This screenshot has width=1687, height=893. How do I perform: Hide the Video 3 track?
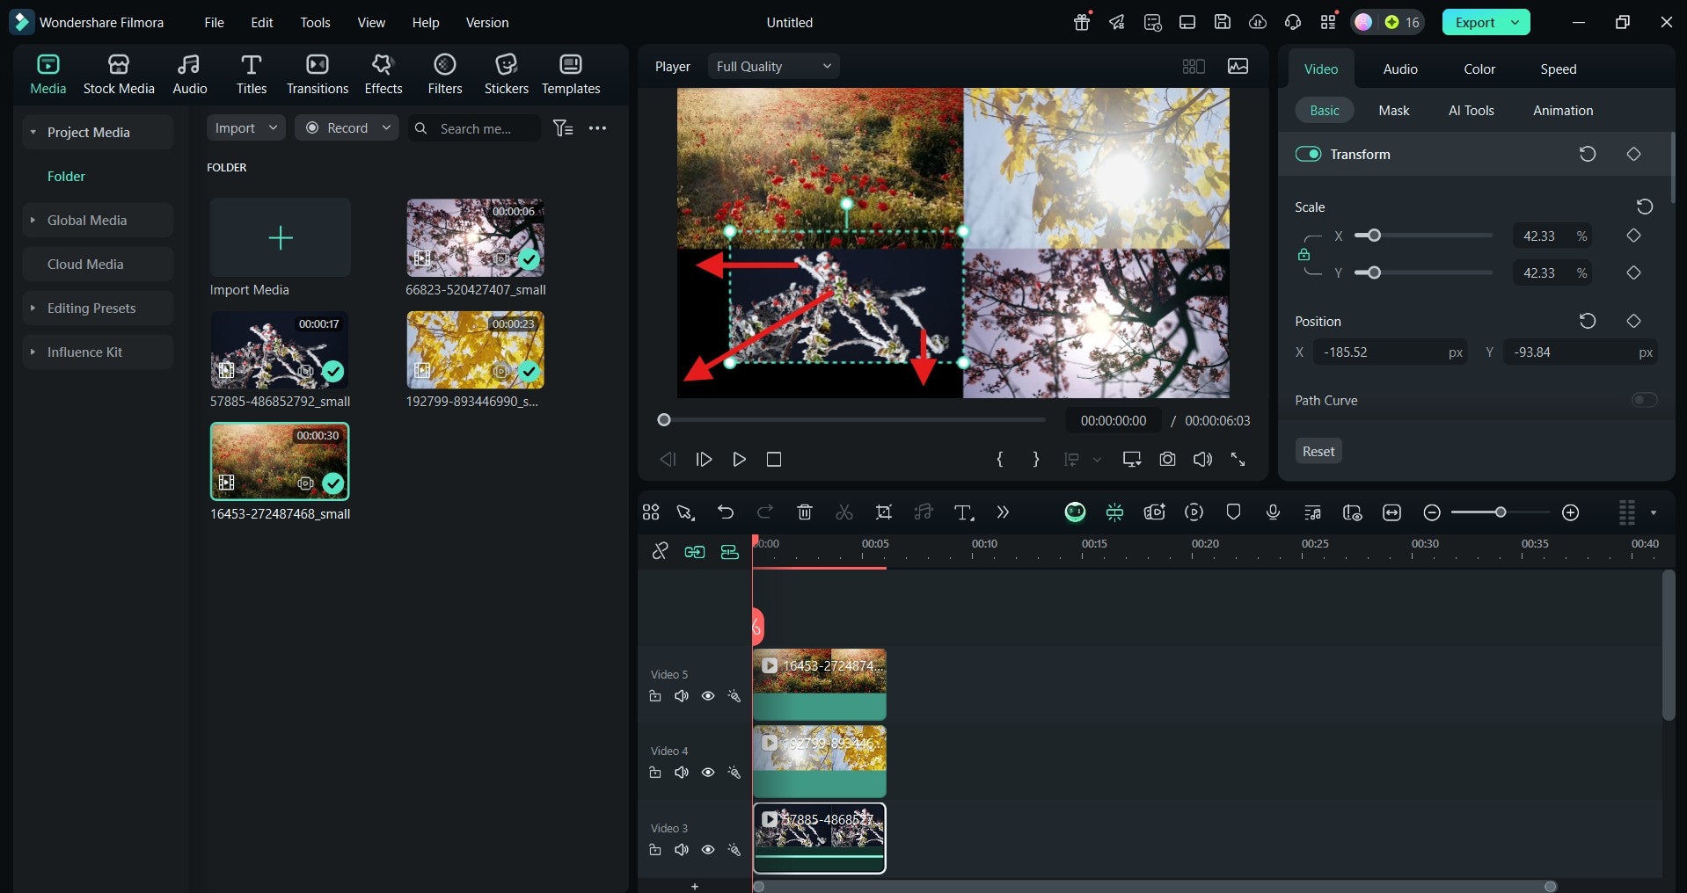click(x=708, y=850)
